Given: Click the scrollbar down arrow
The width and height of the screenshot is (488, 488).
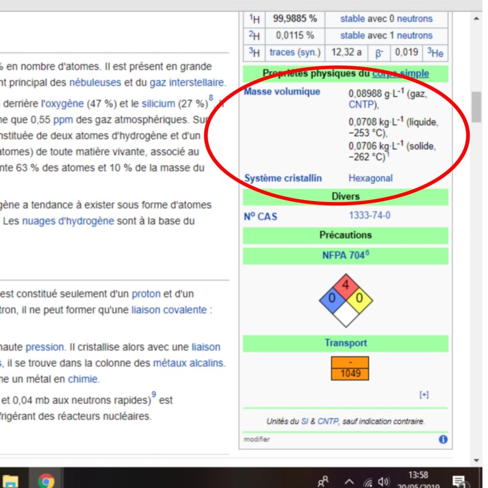Looking at the screenshot, I should click(x=476, y=460).
